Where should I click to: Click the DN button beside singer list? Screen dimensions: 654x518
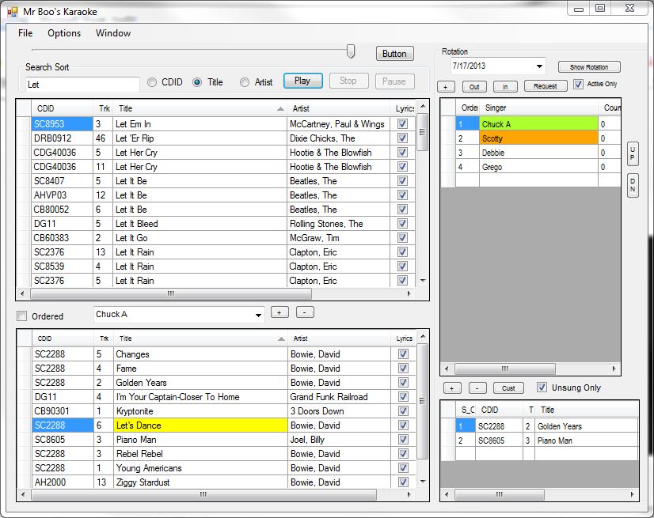632,185
